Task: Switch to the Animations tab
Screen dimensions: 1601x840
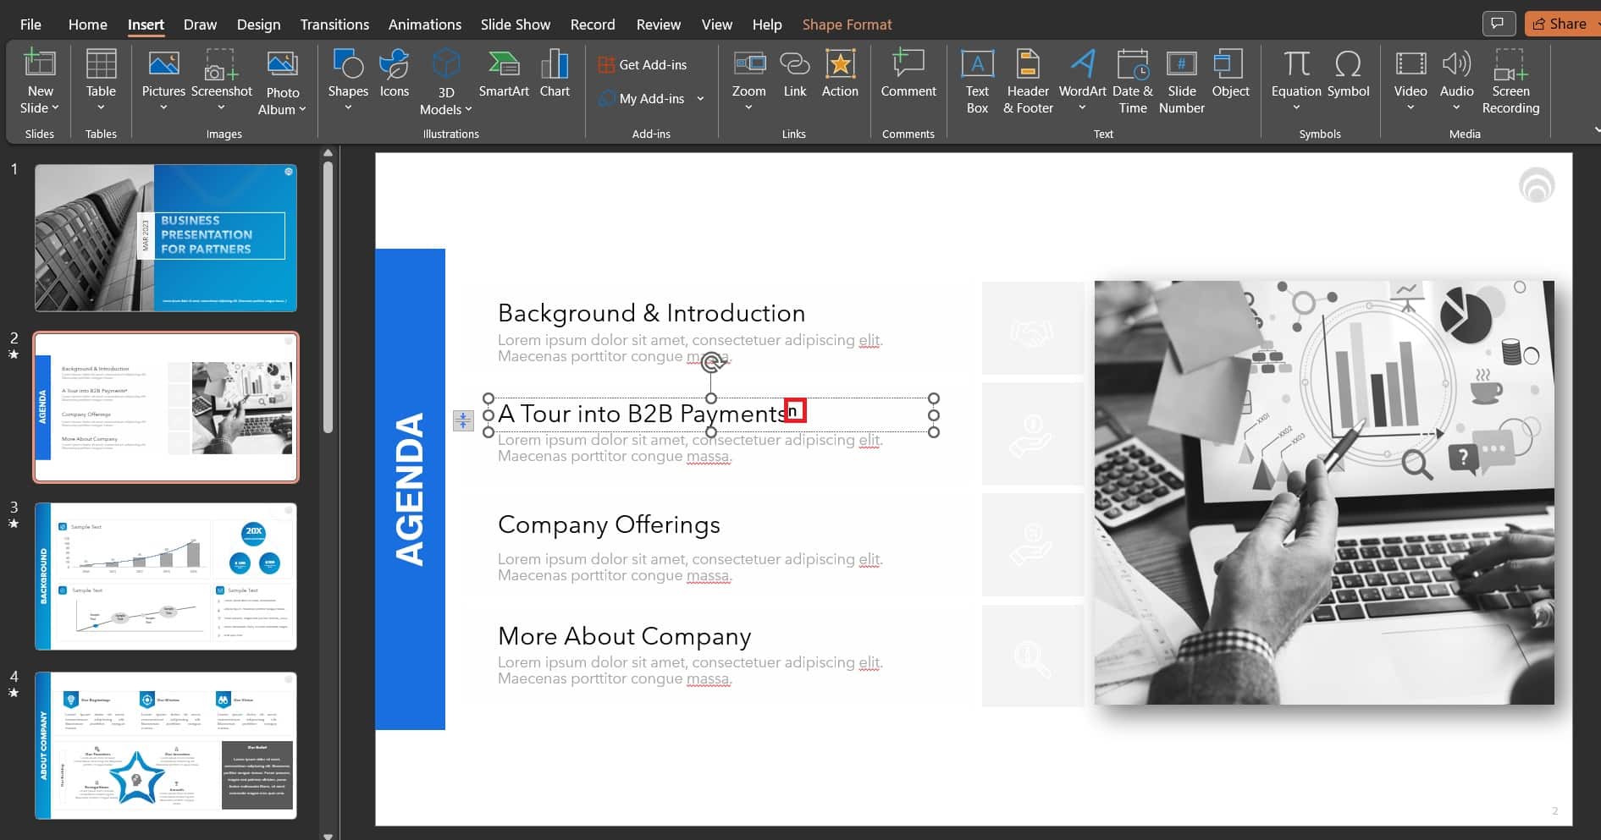Action: tap(424, 24)
